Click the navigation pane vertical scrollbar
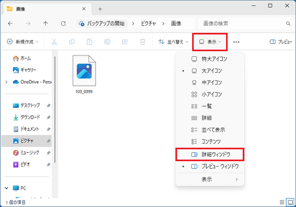The image size is (296, 207). point(55,109)
